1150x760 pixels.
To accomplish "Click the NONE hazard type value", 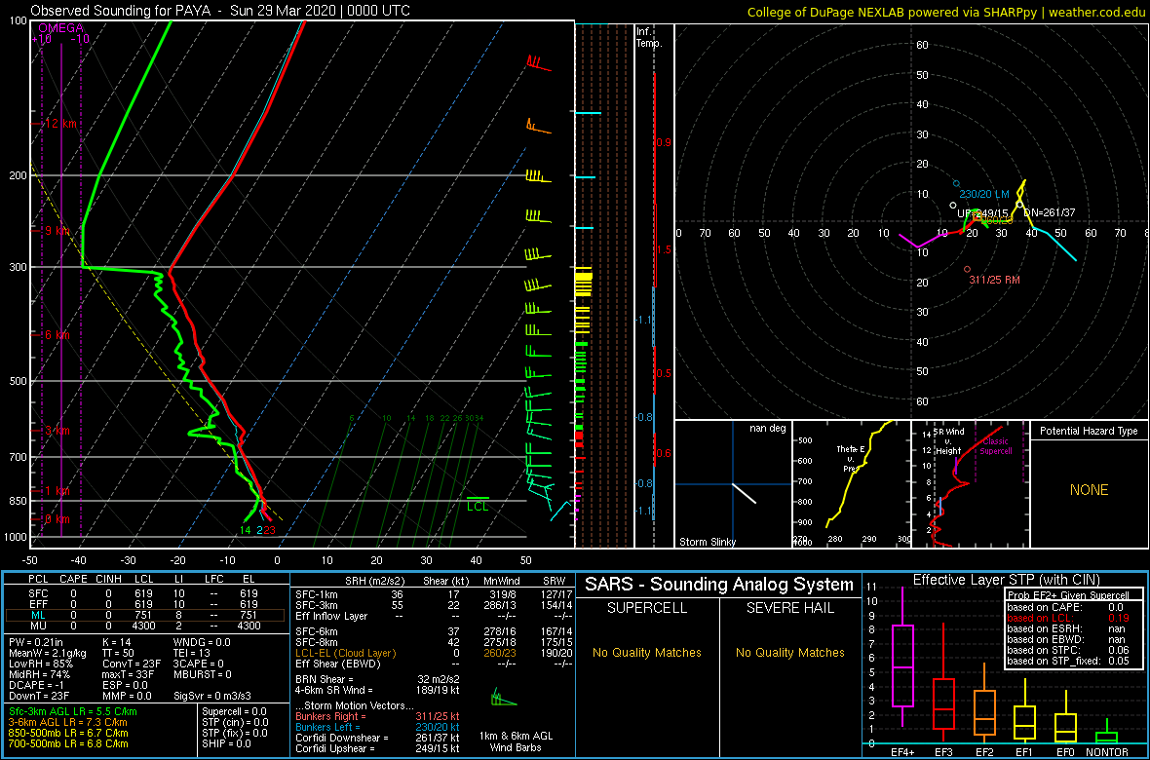I will tap(1090, 490).
